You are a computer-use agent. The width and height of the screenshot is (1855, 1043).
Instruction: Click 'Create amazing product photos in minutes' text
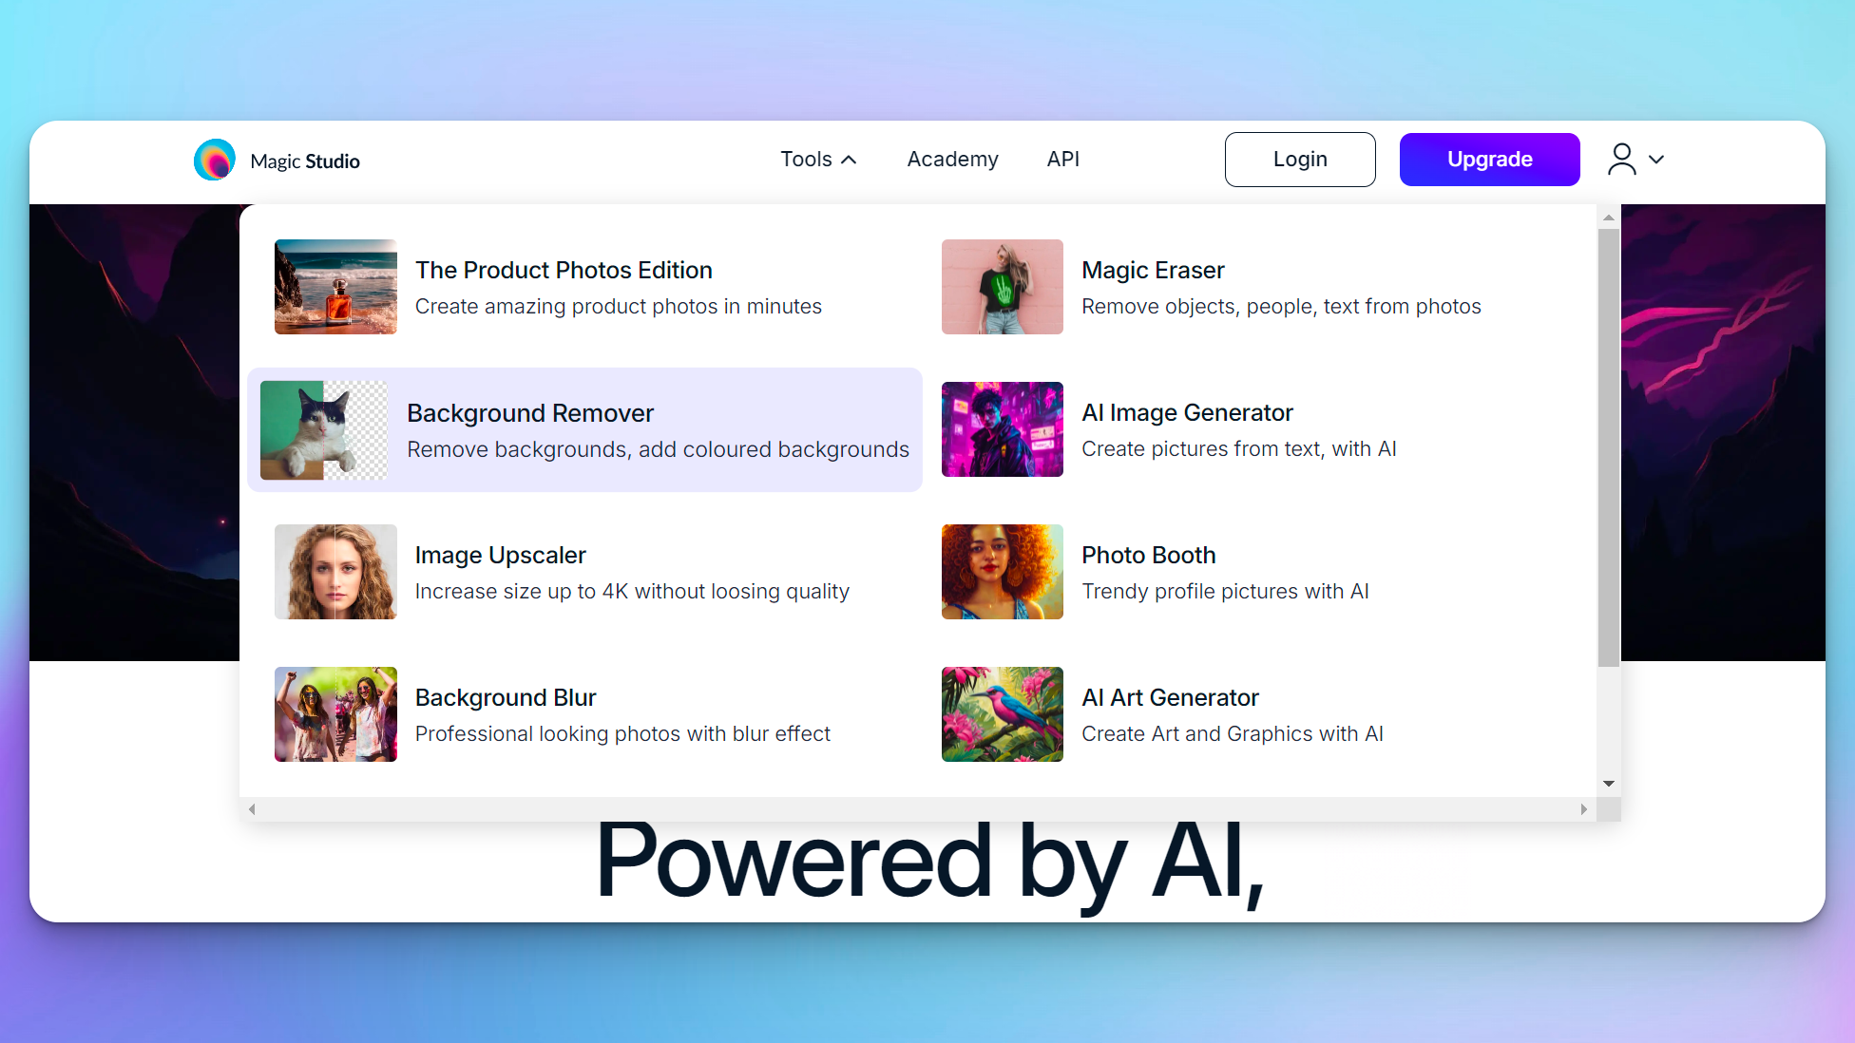(x=618, y=306)
